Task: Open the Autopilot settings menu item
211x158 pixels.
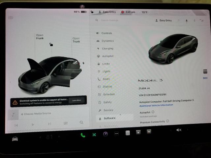Action: [107, 56]
